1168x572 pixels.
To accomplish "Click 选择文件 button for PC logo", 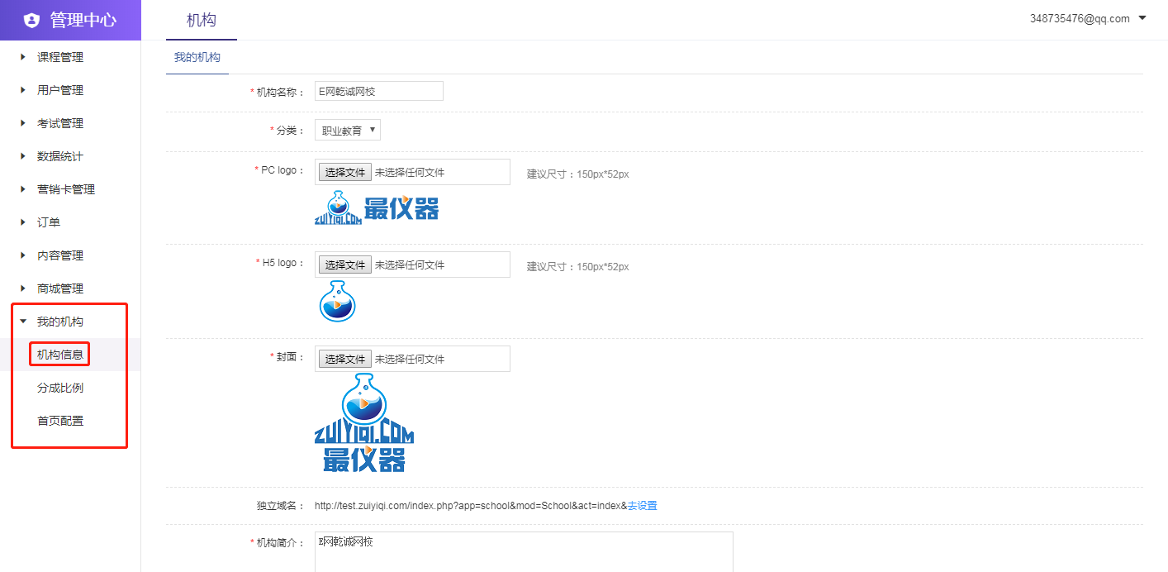I will 344,173.
